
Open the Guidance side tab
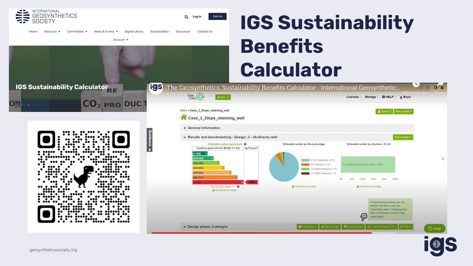pos(150,140)
